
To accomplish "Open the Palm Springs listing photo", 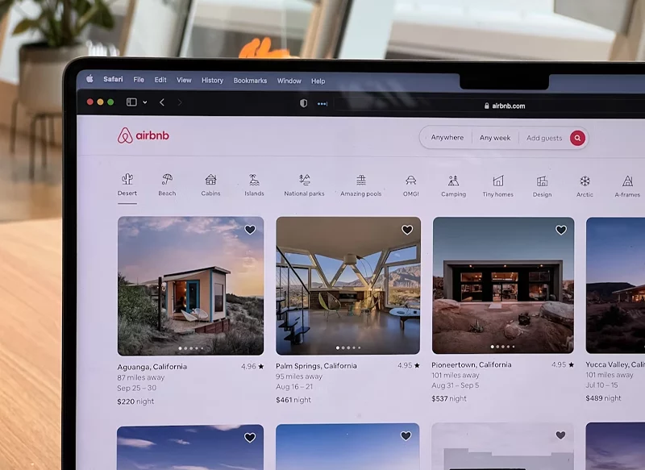I will [347, 285].
